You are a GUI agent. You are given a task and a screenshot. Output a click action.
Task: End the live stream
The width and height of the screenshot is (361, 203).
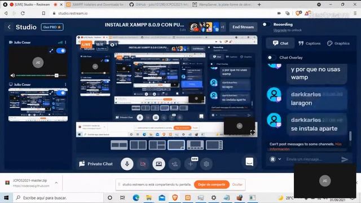click(243, 27)
